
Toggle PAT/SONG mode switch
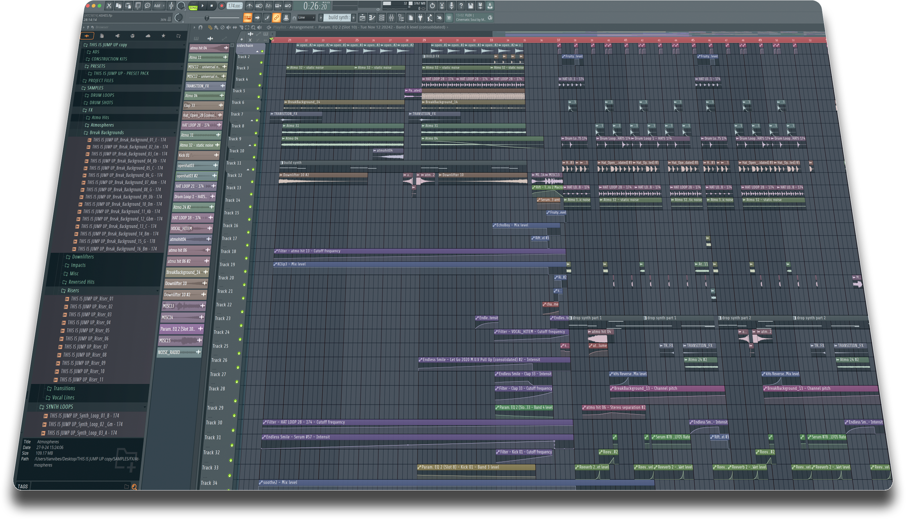194,6
